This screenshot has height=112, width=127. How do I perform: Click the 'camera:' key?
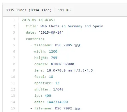41,64
